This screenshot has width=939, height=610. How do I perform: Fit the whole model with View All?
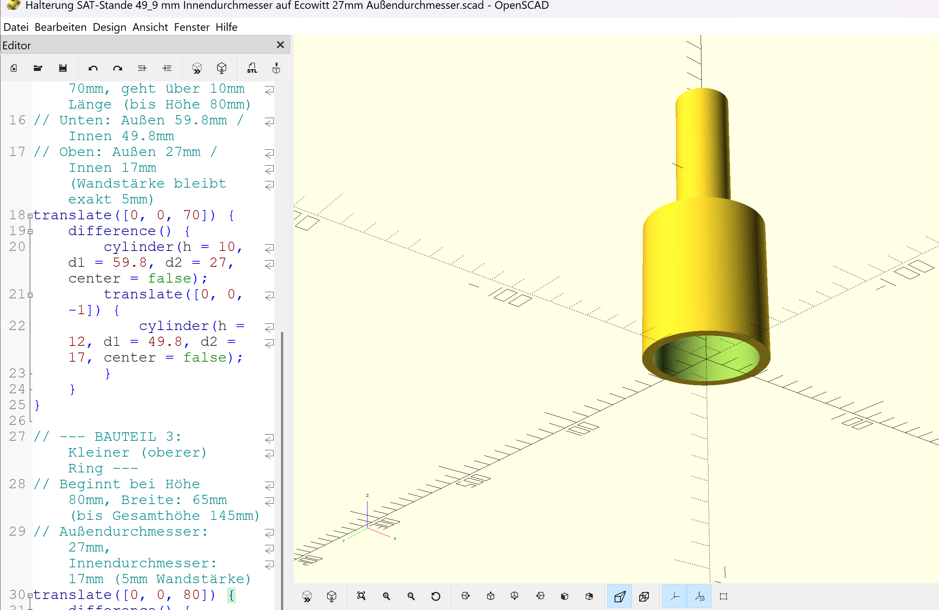coord(362,596)
